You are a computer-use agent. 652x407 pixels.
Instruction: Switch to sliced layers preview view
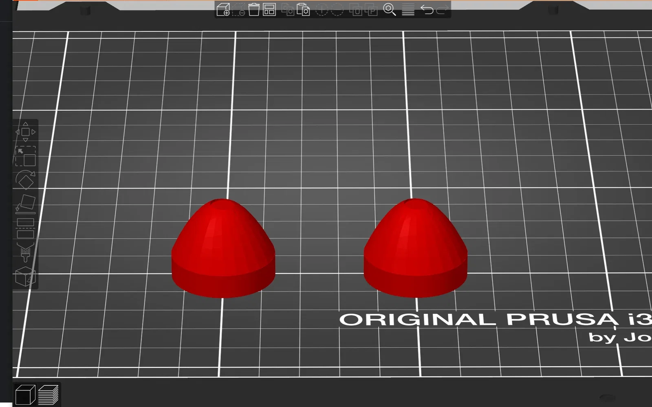pyautogui.click(x=48, y=395)
